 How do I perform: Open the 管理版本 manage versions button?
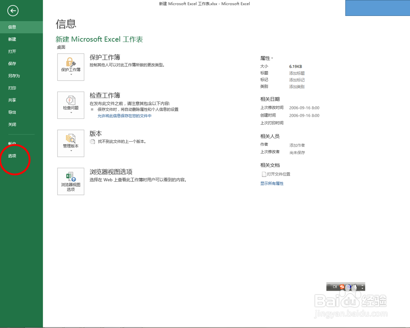(x=71, y=143)
